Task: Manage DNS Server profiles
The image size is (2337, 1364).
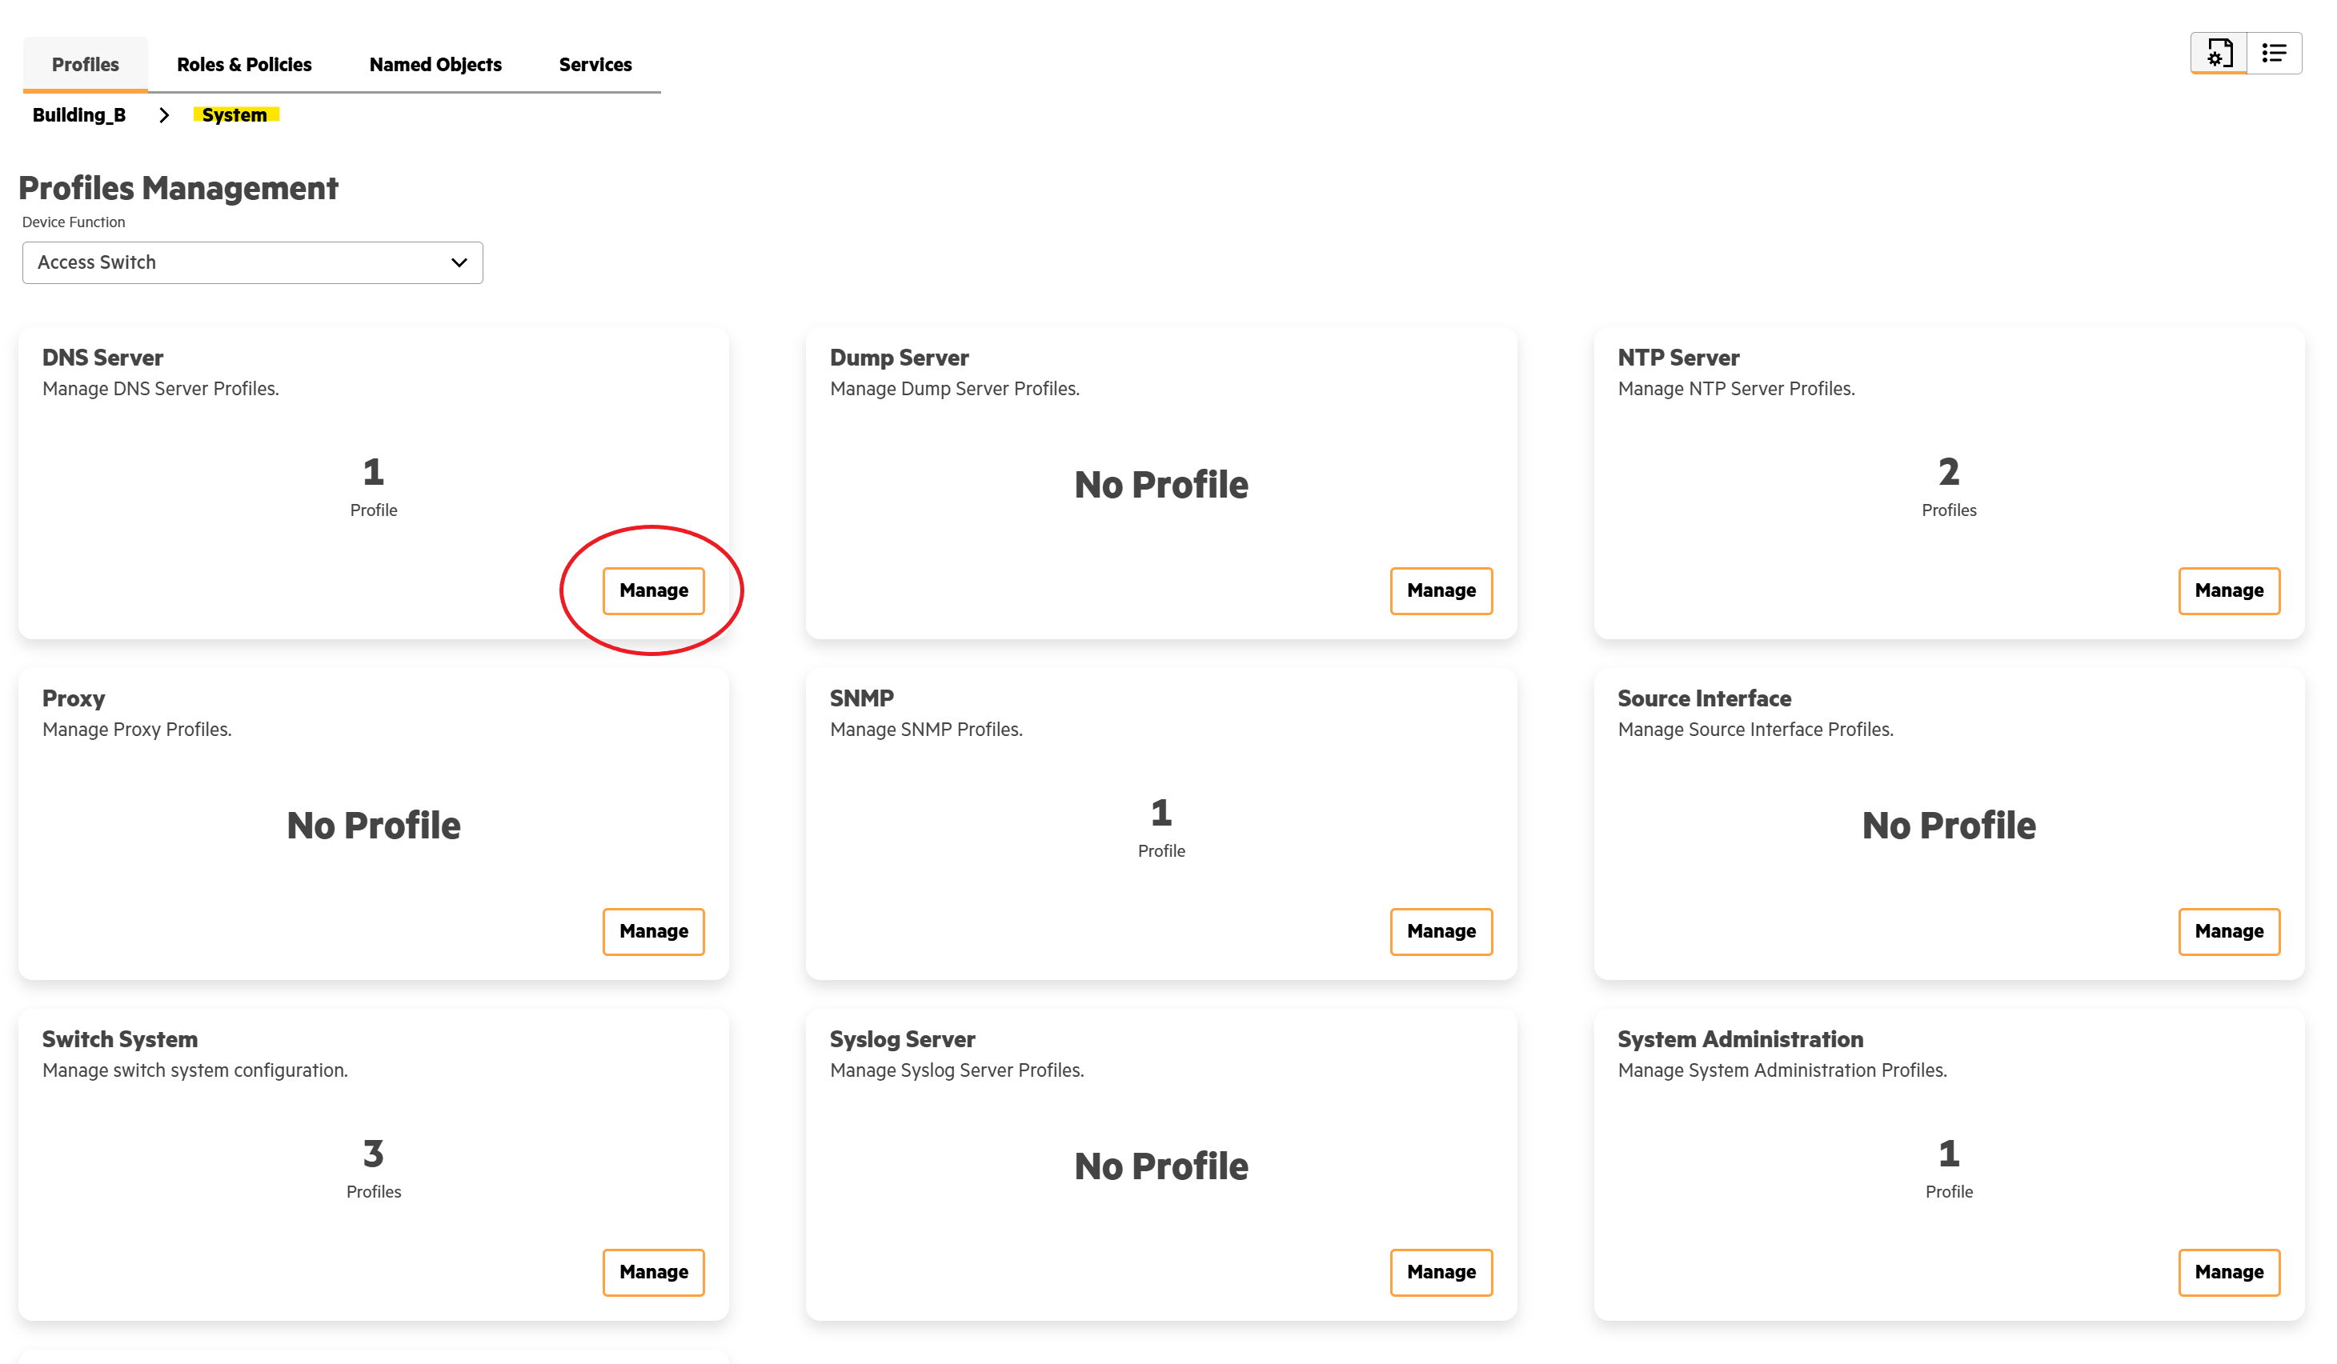Action: tap(653, 590)
